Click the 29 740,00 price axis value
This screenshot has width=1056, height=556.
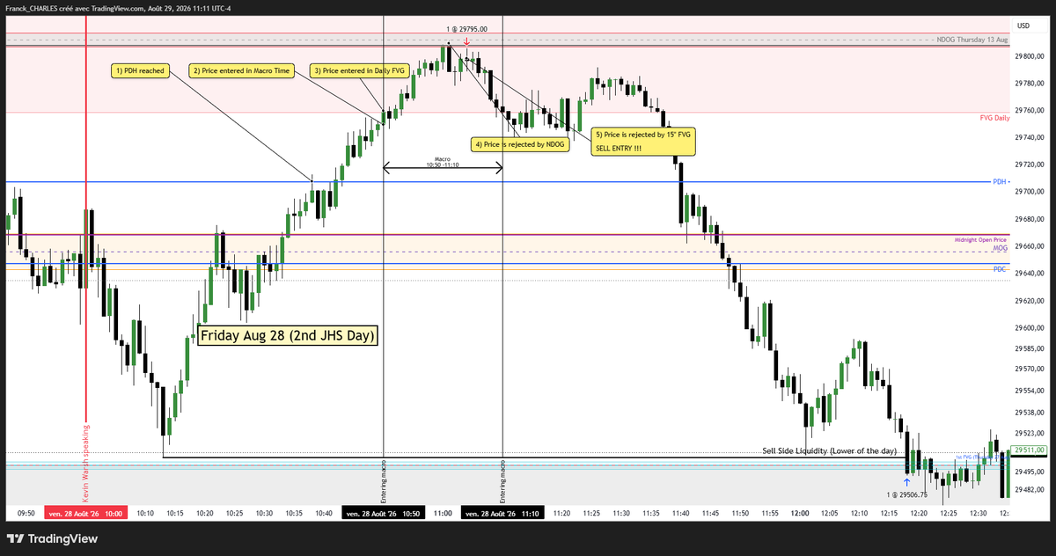click(1030, 137)
